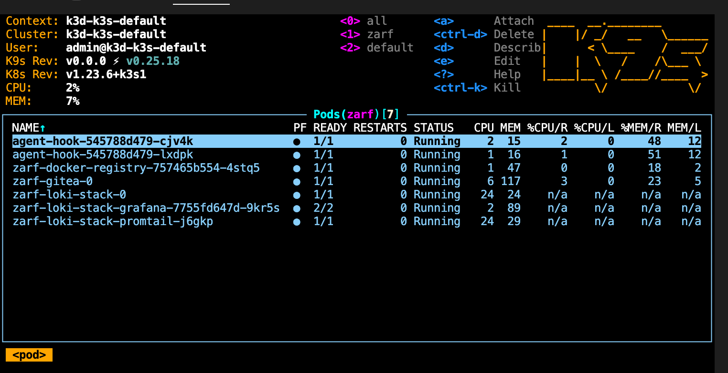Click the STATUS column header

click(433, 127)
